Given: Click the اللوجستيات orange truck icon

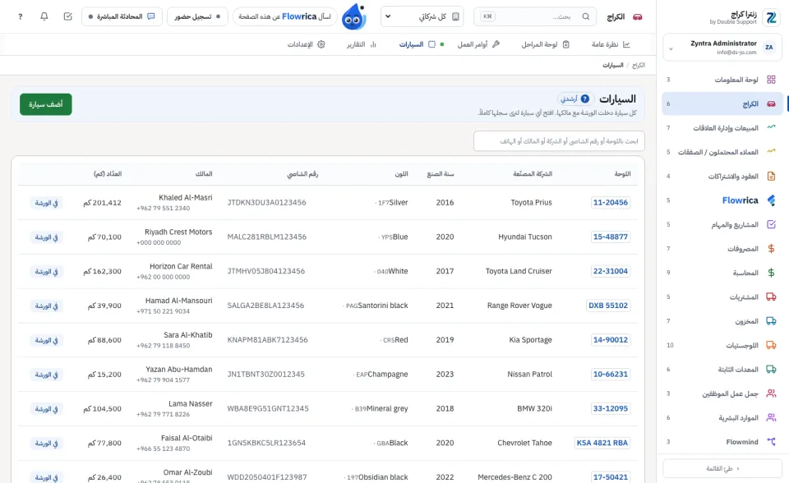Looking at the screenshot, I should [x=771, y=345].
